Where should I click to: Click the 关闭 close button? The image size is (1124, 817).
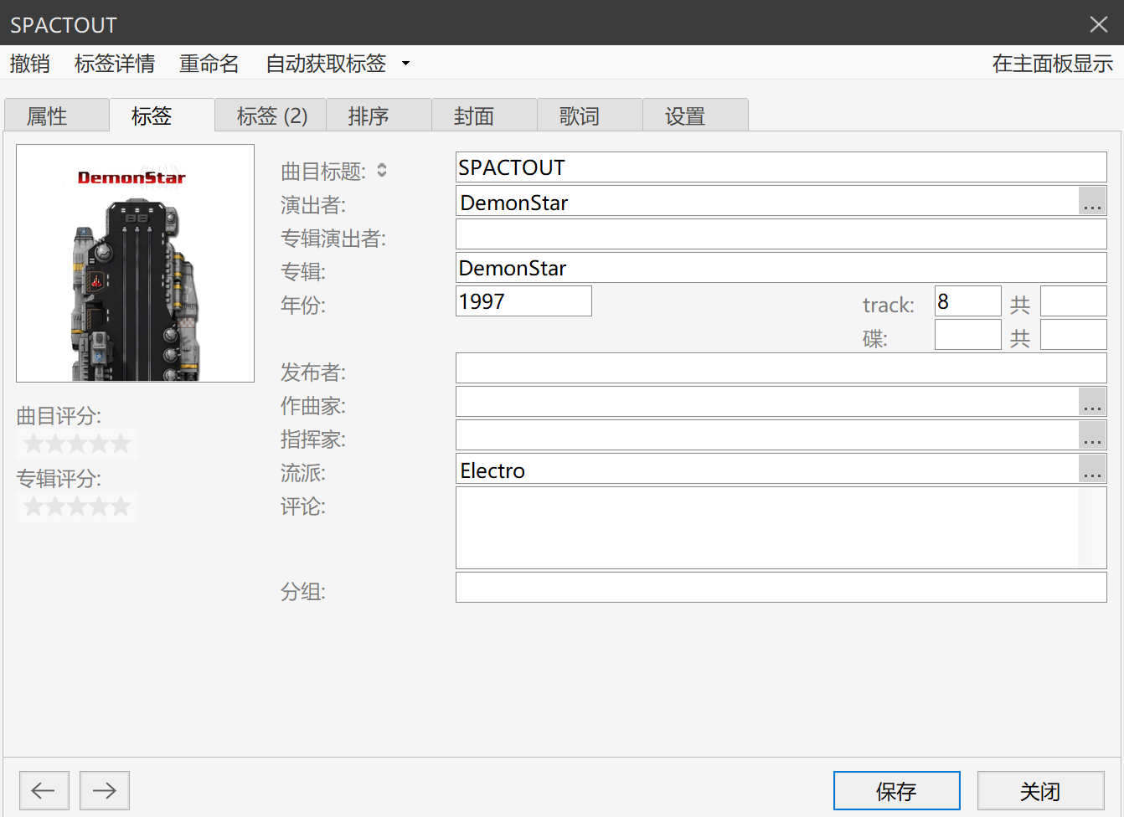1040,791
